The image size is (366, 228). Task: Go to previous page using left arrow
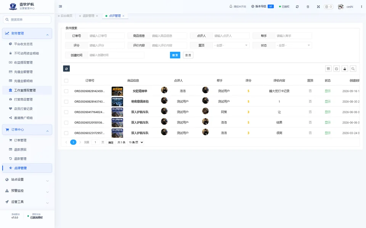coord(66,142)
